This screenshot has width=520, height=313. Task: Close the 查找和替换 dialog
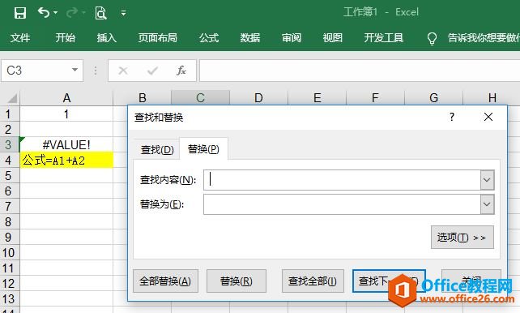(488, 117)
